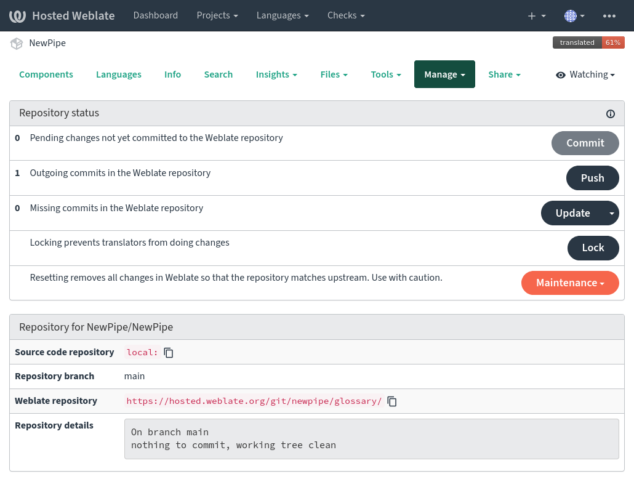This screenshot has height=479, width=634.
Task: Click the translated 61% progress badge
Action: pyautogui.click(x=588, y=42)
